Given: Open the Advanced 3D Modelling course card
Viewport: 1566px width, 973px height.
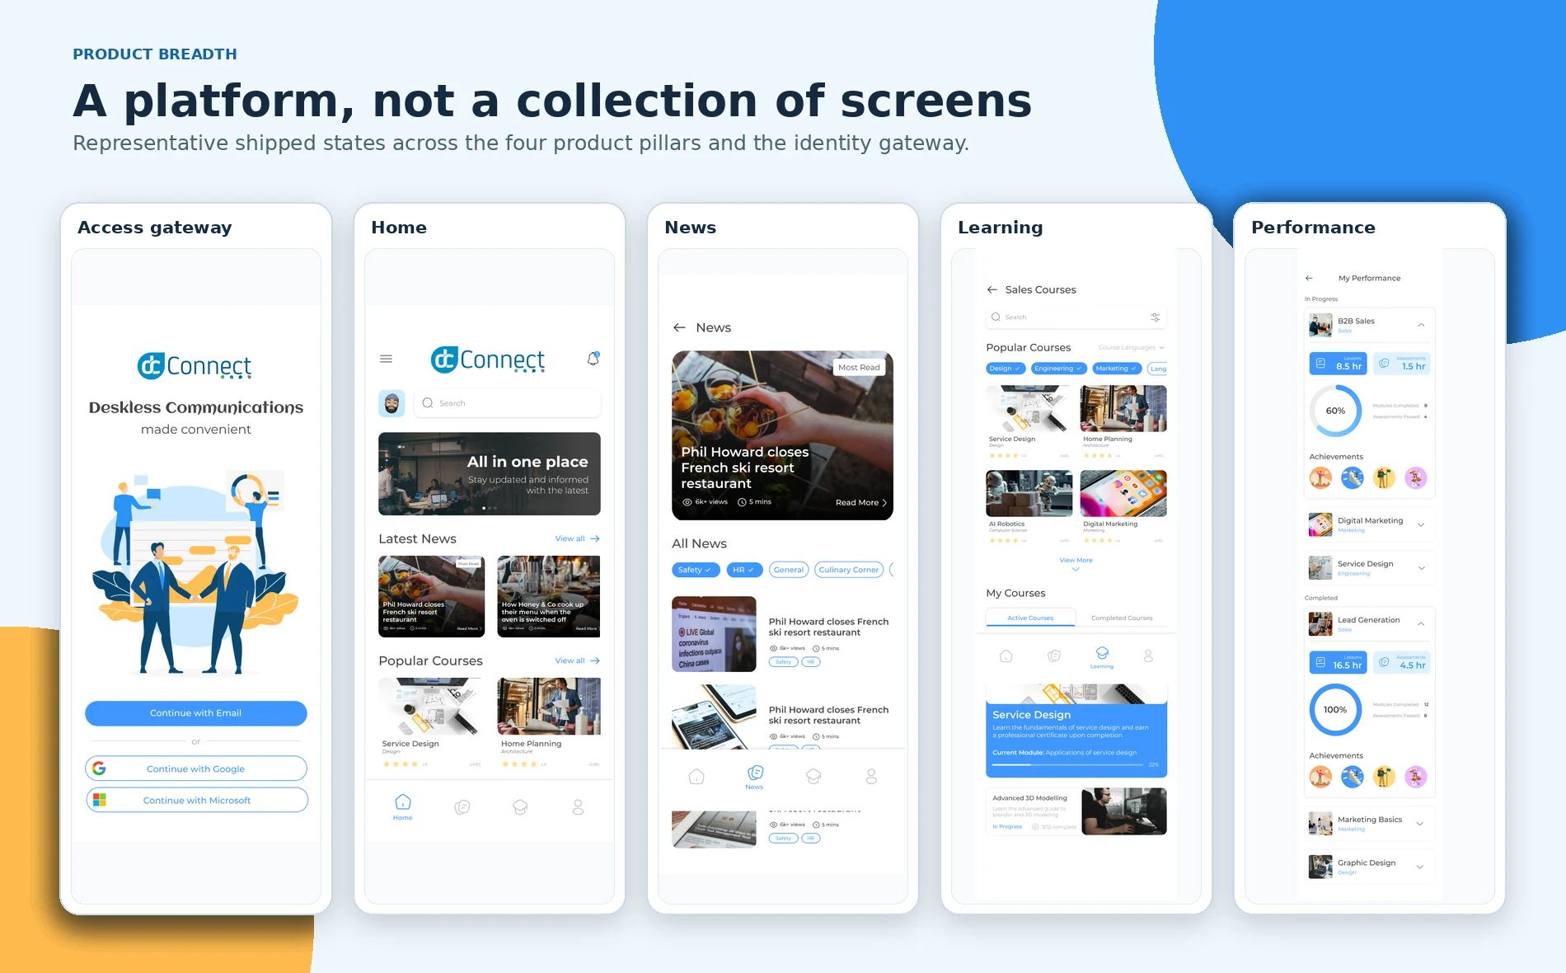Looking at the screenshot, I should (x=1076, y=811).
